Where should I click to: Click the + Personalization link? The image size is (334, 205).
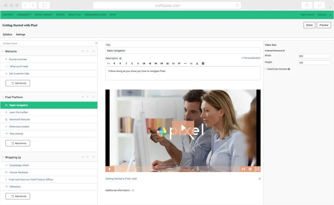[251, 58]
